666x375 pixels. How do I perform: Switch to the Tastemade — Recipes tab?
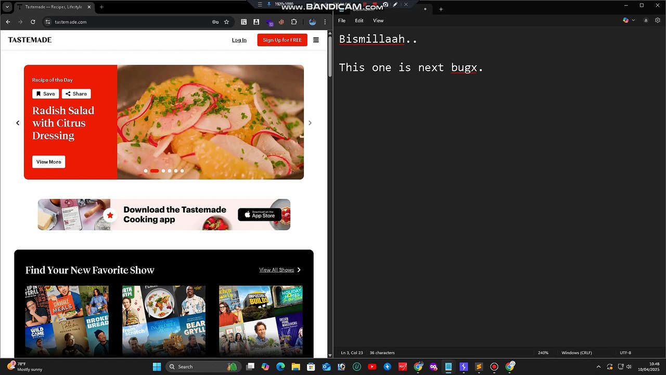click(54, 7)
